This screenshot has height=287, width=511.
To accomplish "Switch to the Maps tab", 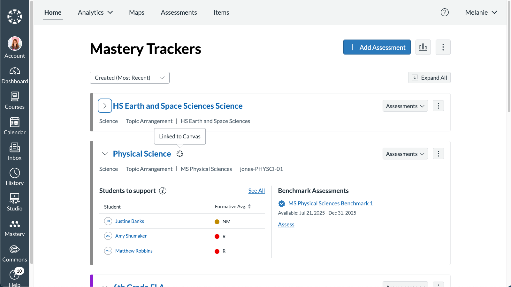I will click(x=137, y=12).
